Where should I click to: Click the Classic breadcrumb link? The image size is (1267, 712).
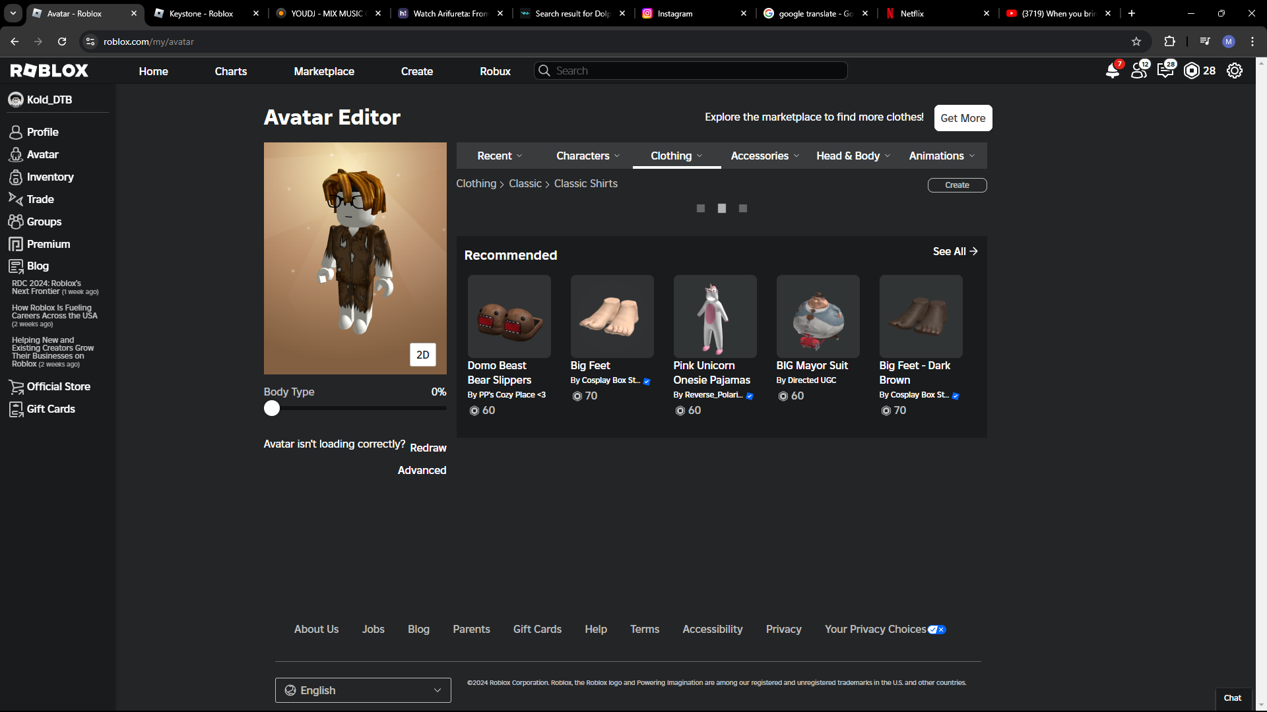(525, 184)
